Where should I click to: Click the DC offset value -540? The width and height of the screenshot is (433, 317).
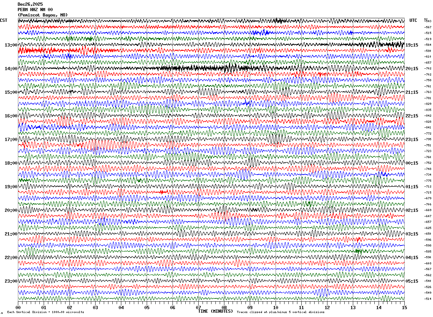428,281
